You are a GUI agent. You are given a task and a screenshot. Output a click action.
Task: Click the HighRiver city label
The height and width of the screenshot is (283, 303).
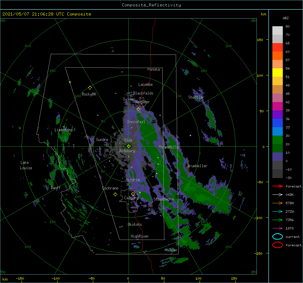(x=140, y=236)
